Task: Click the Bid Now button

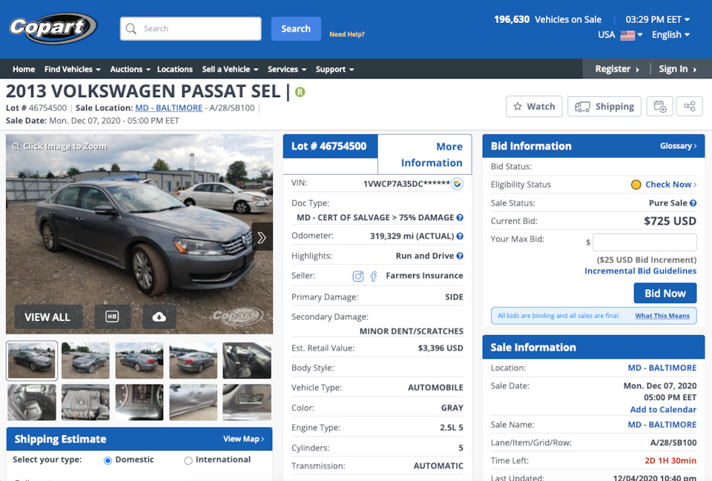Action: pyautogui.click(x=665, y=293)
